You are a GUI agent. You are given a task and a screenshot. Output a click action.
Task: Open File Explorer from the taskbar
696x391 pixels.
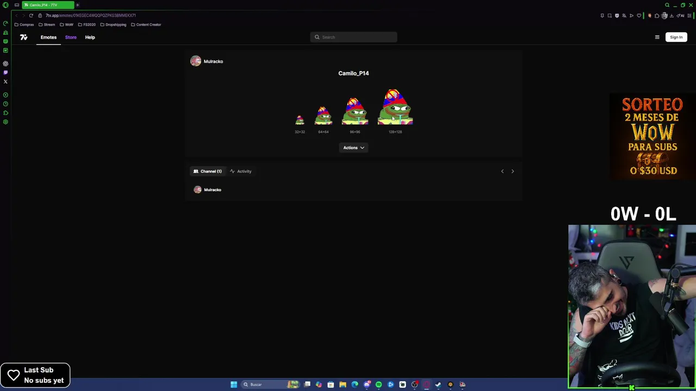(343, 384)
